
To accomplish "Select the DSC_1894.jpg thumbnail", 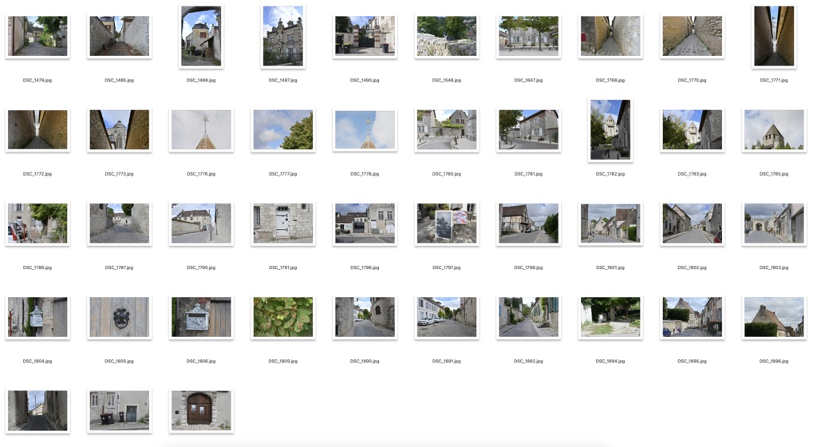I will (610, 317).
